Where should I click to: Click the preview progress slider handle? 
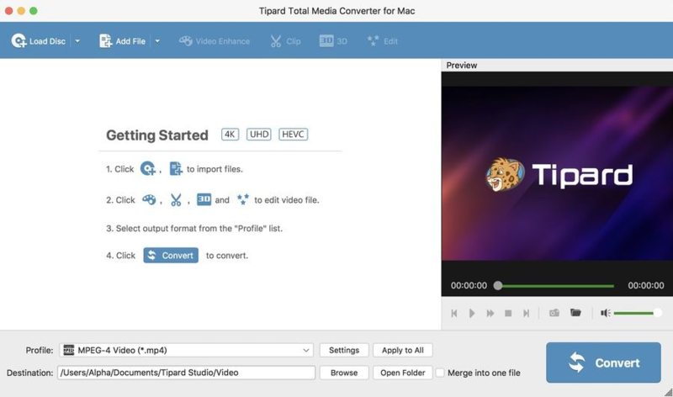click(x=498, y=285)
